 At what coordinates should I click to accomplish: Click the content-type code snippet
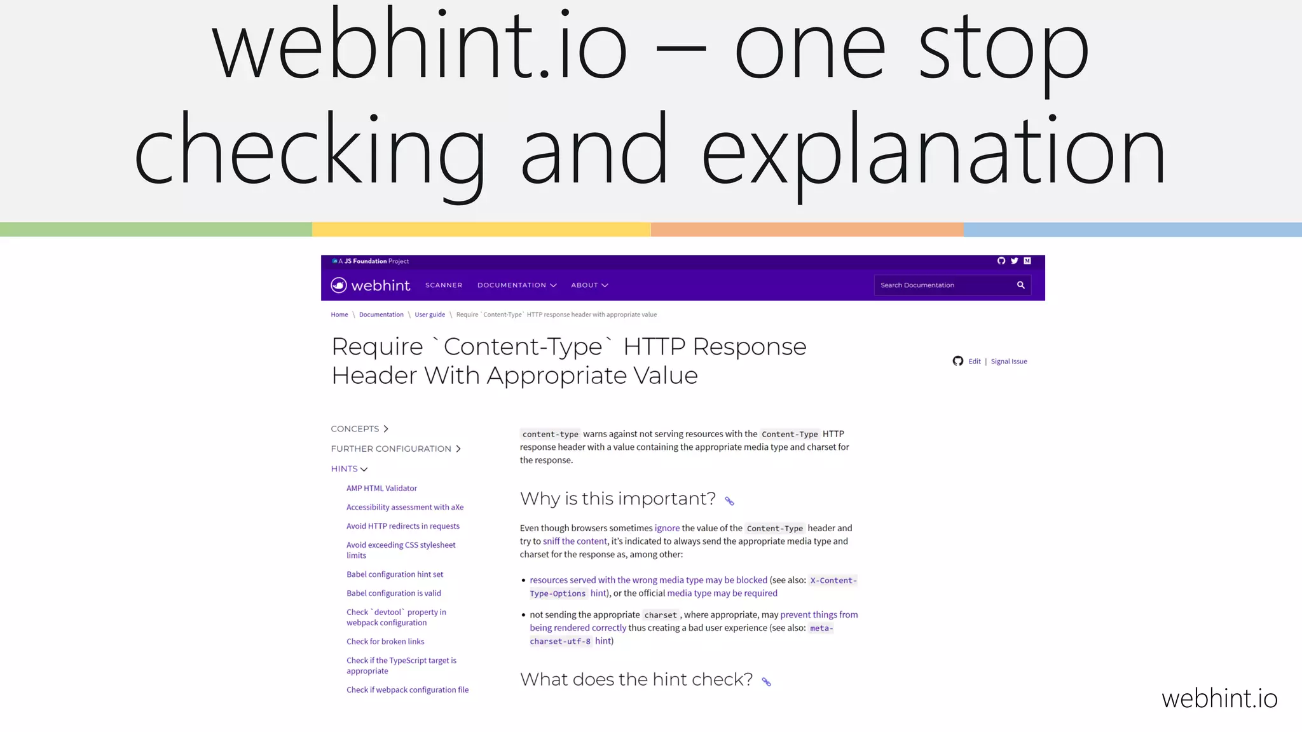tap(550, 434)
